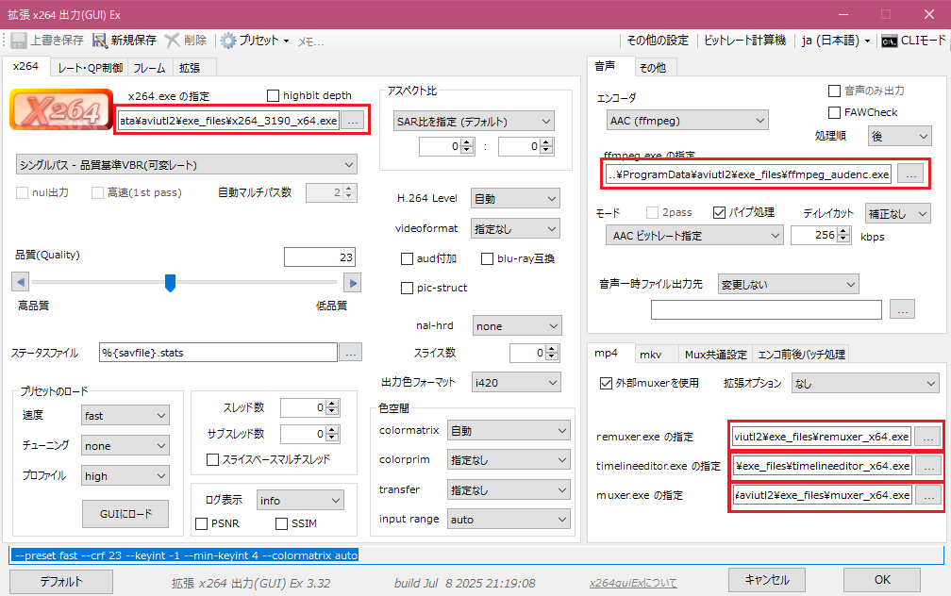Open the プリセット gear menu

click(229, 41)
